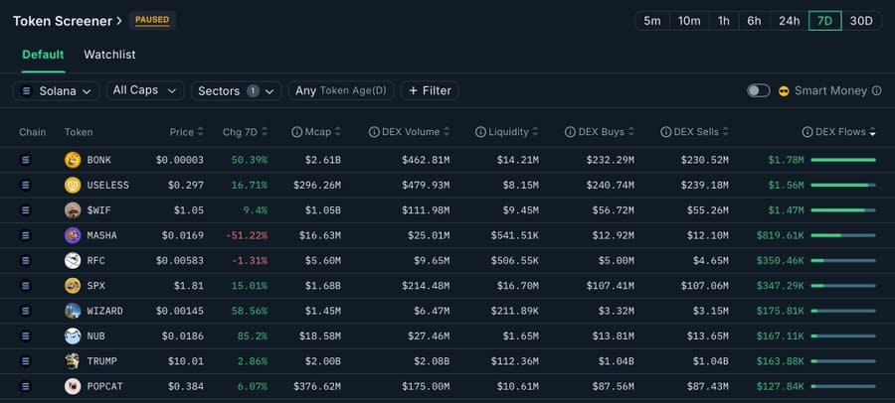Switch to the Watchlist tab

[109, 55]
